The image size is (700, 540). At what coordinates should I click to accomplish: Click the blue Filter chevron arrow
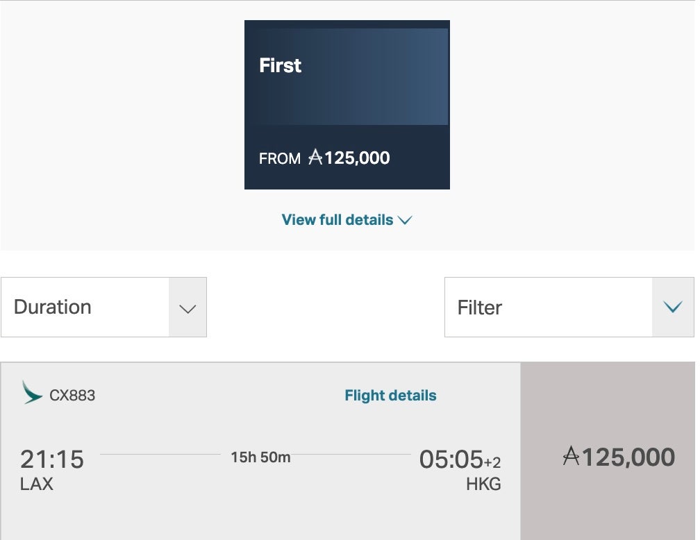(x=672, y=307)
